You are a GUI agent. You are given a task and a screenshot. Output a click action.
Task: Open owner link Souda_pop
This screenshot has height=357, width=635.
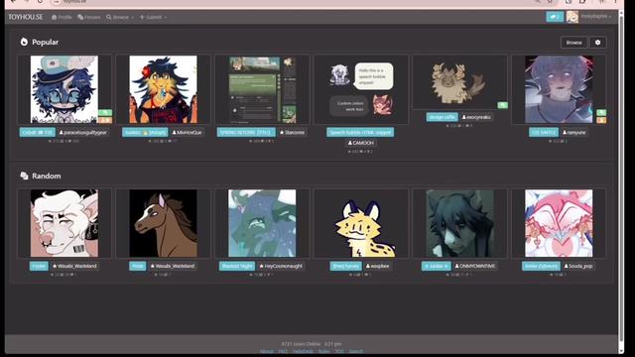[x=578, y=266]
